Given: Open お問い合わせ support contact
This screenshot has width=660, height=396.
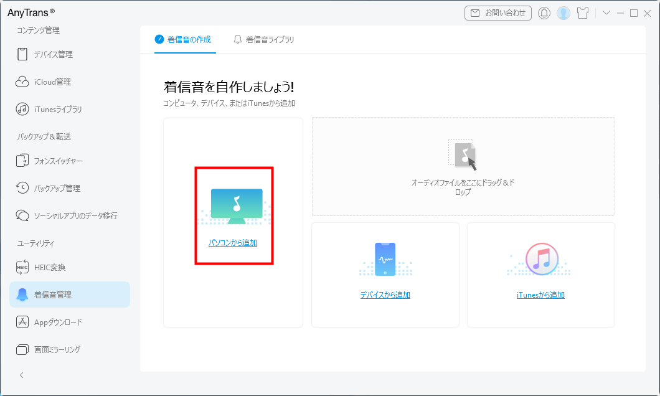Looking at the screenshot, I should (x=497, y=12).
